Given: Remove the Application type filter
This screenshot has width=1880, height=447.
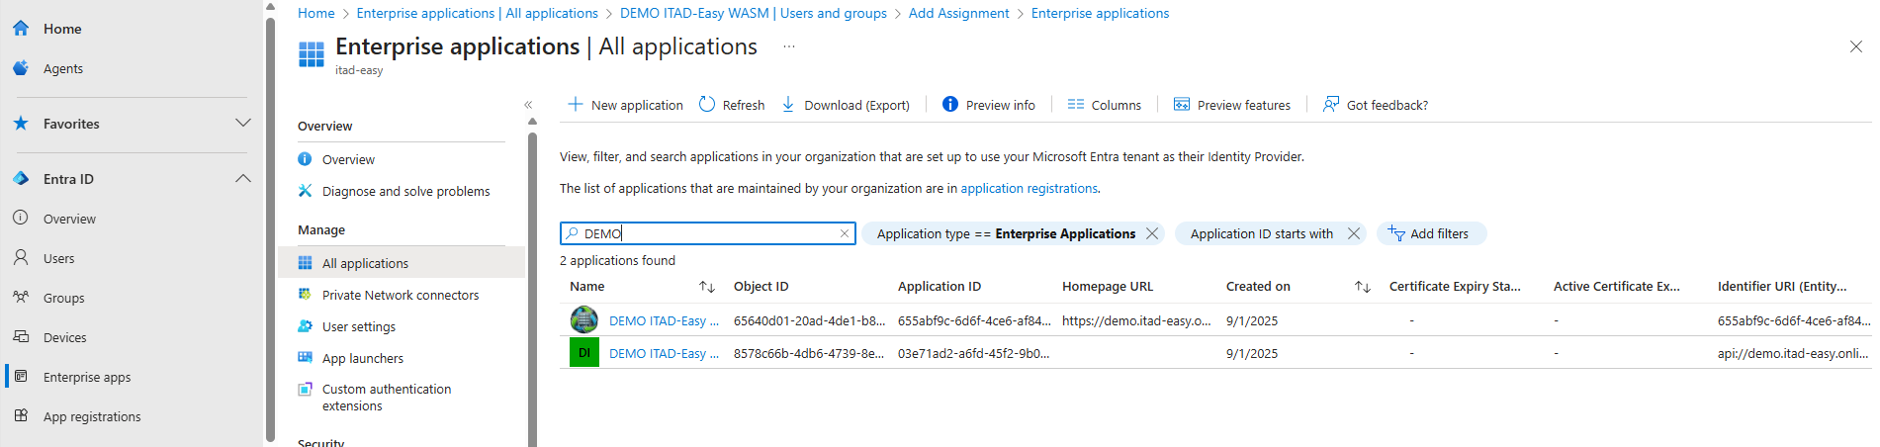Looking at the screenshot, I should pos(1152,234).
